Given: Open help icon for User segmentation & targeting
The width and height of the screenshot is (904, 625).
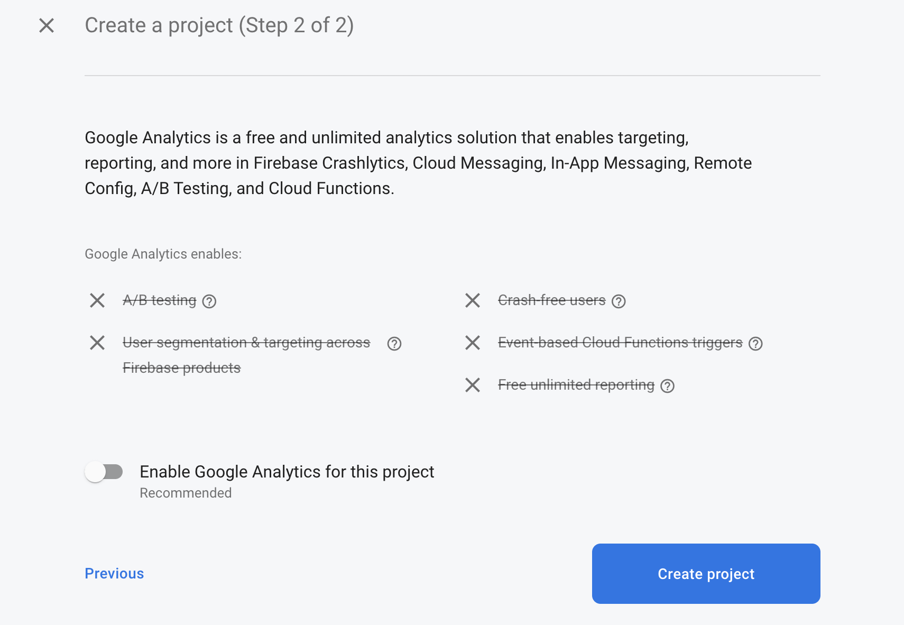Looking at the screenshot, I should (394, 344).
